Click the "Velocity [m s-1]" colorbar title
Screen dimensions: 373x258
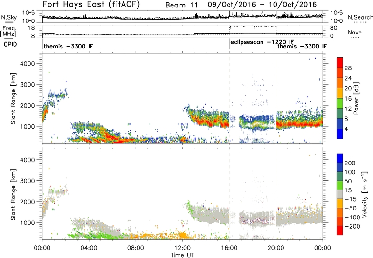[365, 194]
